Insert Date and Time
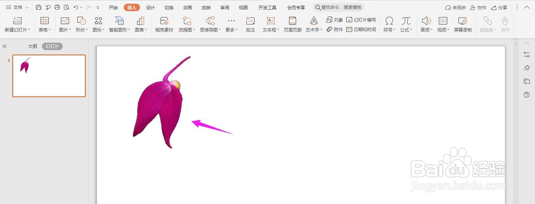Image resolution: width=535 pixels, height=204 pixels. click(x=361, y=29)
